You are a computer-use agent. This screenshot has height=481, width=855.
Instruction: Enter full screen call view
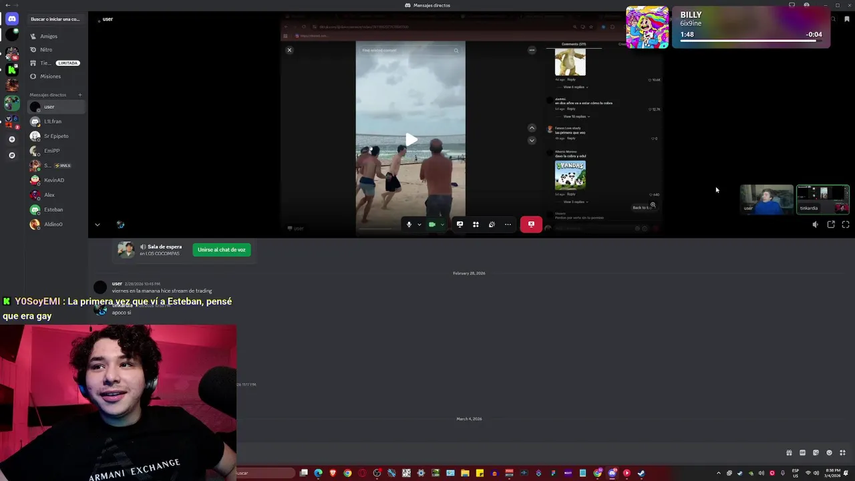(846, 225)
